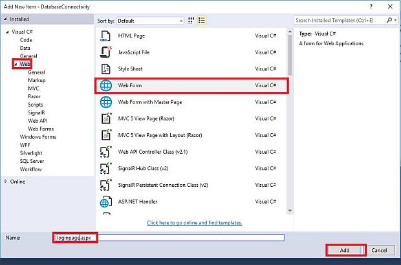401x265 pixels.
Task: Collapse the Web tree node arrow
Action: tap(16, 64)
